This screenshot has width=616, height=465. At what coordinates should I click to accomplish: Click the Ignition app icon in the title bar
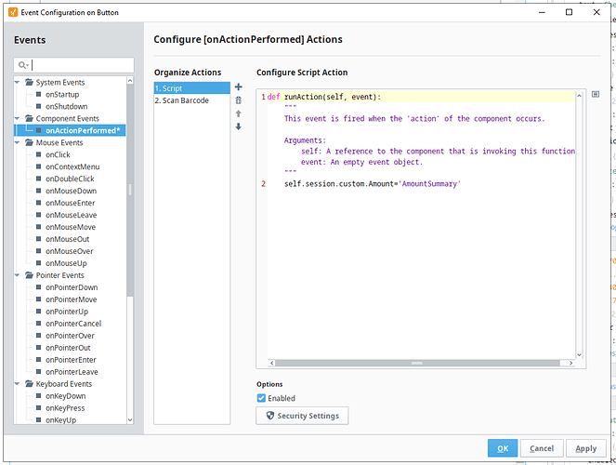coord(13,12)
